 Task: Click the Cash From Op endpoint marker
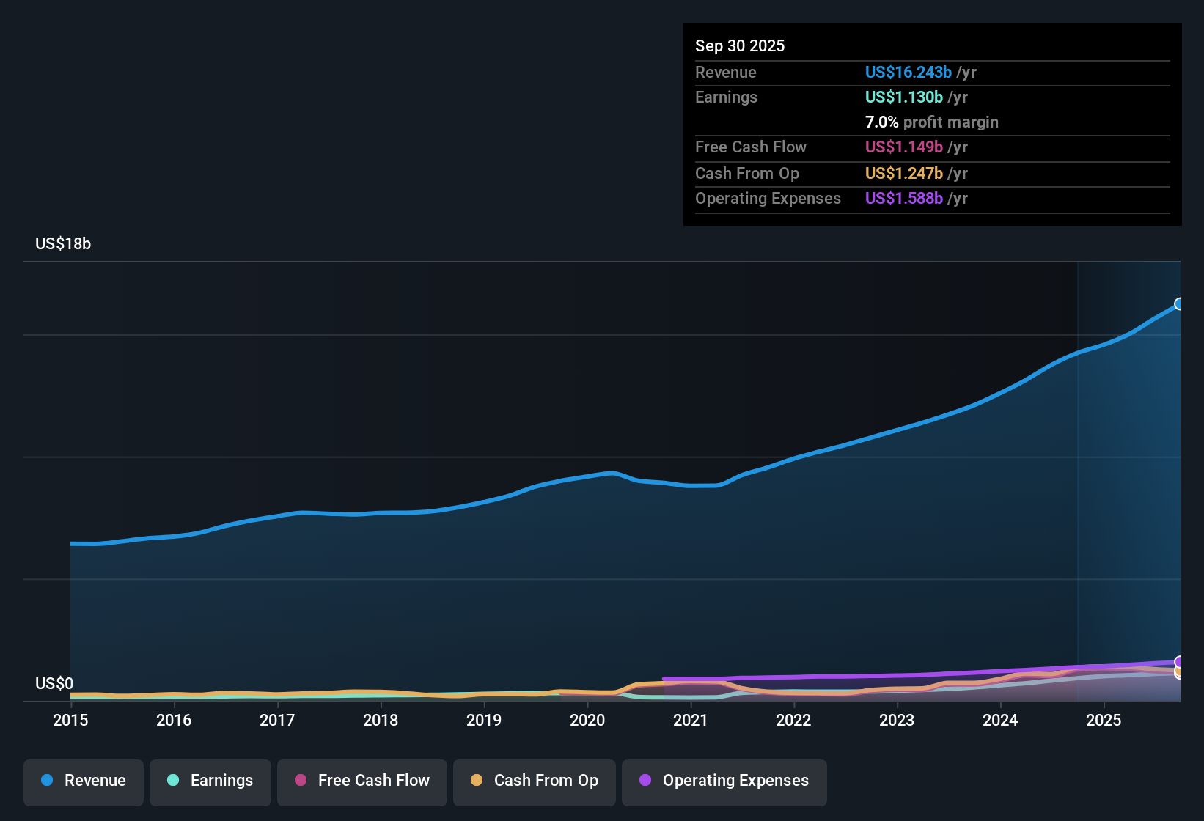click(x=1178, y=673)
